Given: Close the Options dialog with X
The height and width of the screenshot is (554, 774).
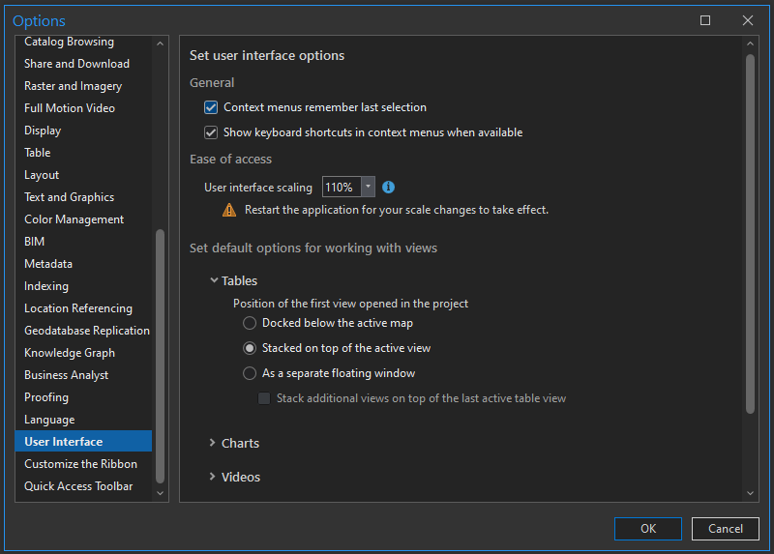Looking at the screenshot, I should click(x=748, y=20).
